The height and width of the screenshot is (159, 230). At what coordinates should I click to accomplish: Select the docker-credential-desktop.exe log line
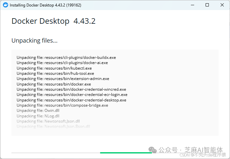pos(71,100)
